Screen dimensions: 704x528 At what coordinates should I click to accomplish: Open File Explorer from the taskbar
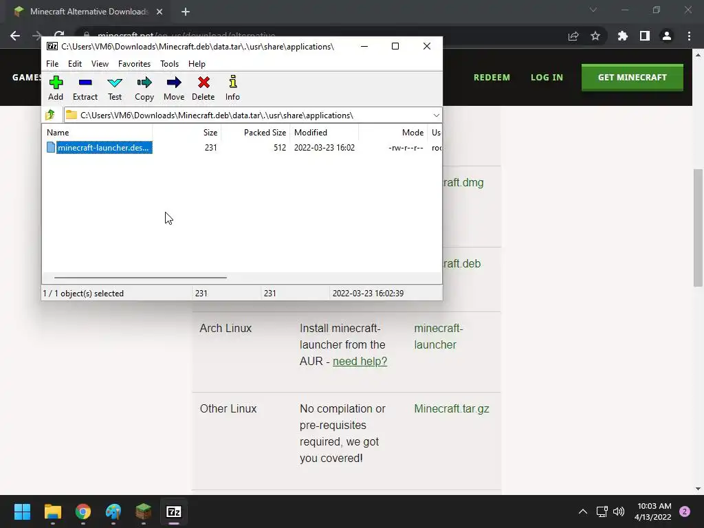click(x=52, y=511)
